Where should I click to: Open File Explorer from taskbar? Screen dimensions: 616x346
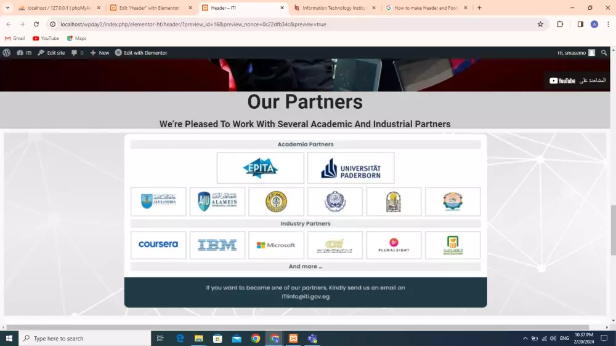[x=199, y=338]
